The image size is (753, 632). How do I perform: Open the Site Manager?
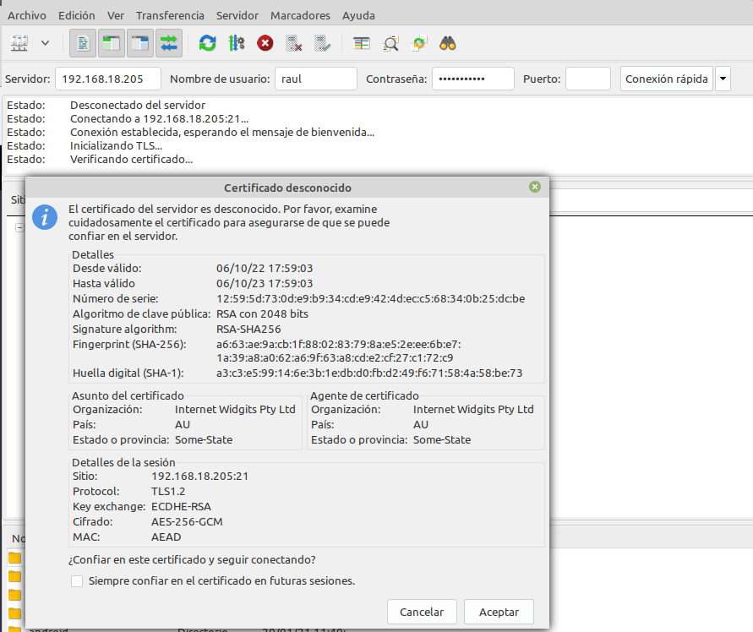17,42
